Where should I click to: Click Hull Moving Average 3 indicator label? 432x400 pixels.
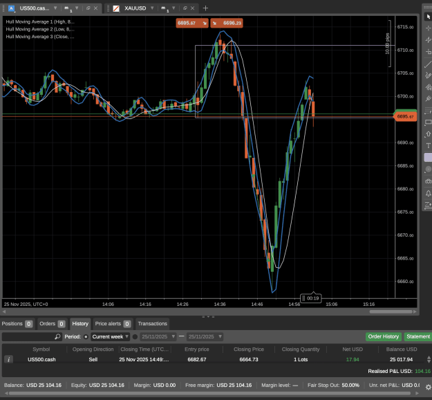pyautogui.click(x=40, y=37)
